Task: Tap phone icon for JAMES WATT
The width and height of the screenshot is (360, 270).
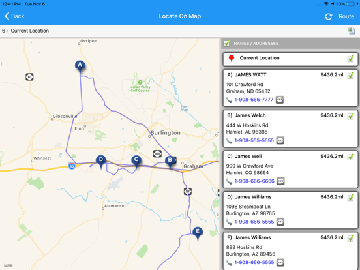Action: tap(229, 100)
